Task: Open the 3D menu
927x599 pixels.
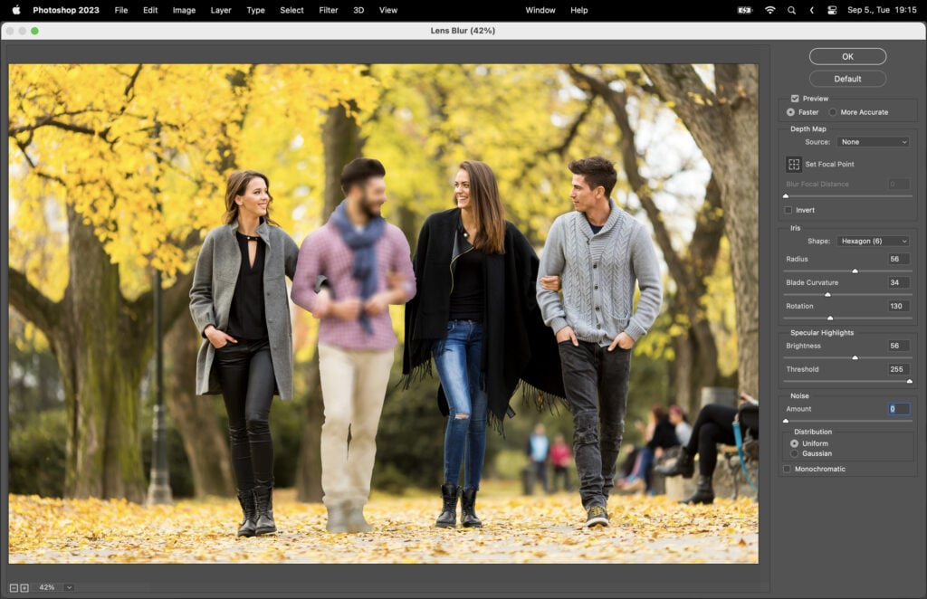Action: [357, 10]
